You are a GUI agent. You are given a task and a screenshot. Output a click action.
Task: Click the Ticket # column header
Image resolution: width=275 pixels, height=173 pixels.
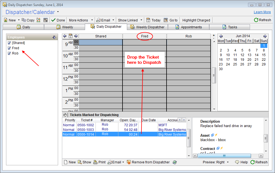86,120
